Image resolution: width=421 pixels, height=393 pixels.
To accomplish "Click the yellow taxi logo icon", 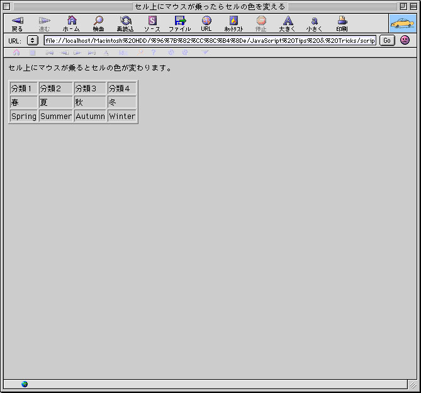I will point(403,24).
